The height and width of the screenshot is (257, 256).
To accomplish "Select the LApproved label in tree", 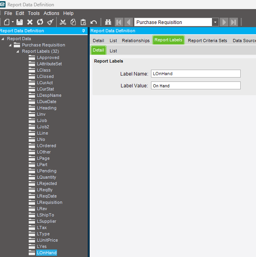I will click(x=48, y=57).
